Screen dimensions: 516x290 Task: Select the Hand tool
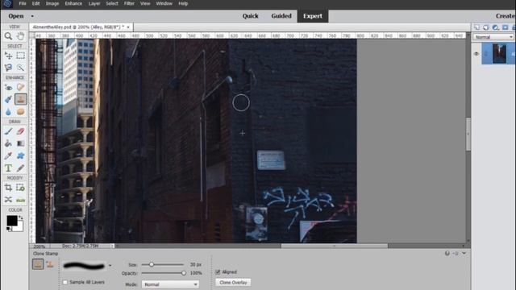20,36
